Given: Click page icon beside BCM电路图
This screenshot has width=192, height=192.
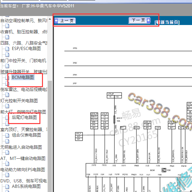Looking at the screenshot, I should tap(7, 78).
